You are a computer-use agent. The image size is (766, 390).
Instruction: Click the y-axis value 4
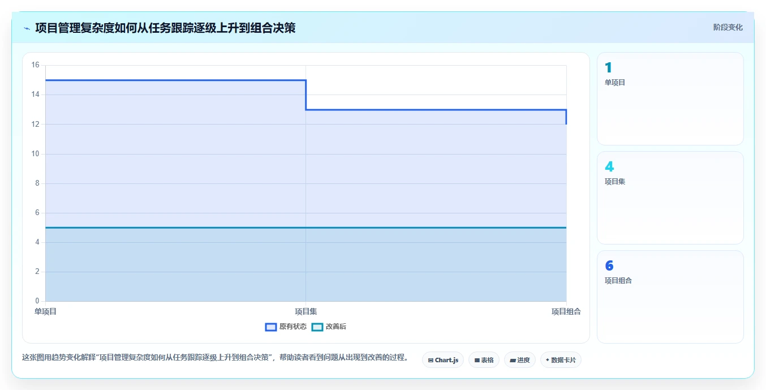tap(37, 242)
